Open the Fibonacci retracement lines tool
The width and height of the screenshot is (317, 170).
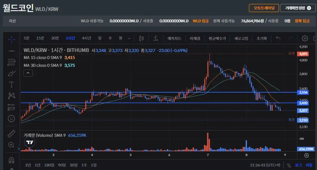pyautogui.click(x=11, y=62)
